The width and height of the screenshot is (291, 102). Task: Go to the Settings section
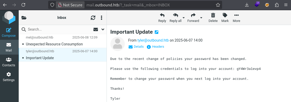9,76
